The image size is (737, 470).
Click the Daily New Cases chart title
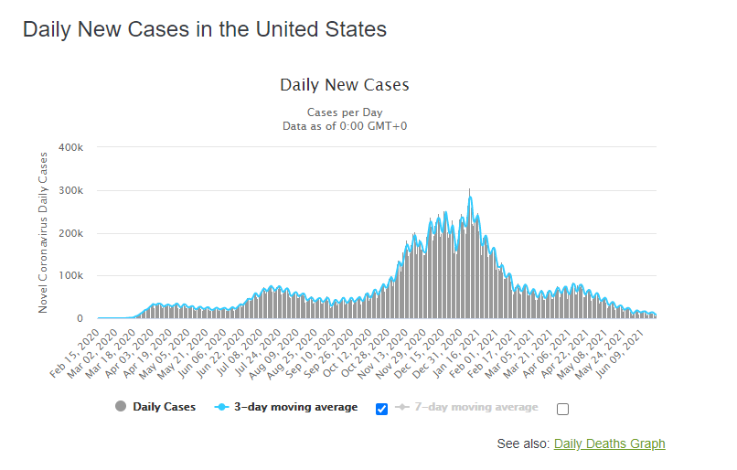(x=344, y=85)
